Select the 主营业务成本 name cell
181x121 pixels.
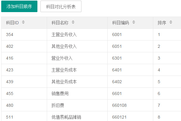(x=64, y=70)
